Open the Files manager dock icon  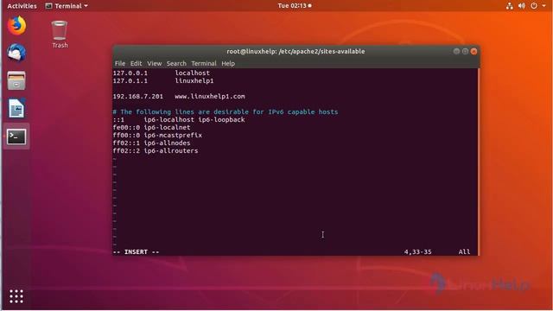[x=16, y=80]
